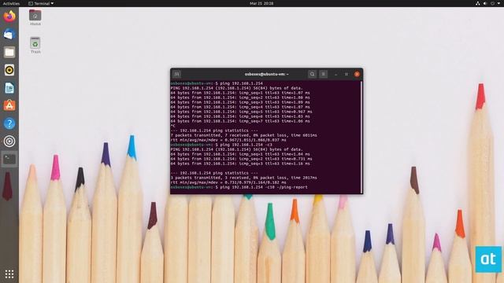
Task: Open the Home folder desktop icon
Action: (x=35, y=17)
